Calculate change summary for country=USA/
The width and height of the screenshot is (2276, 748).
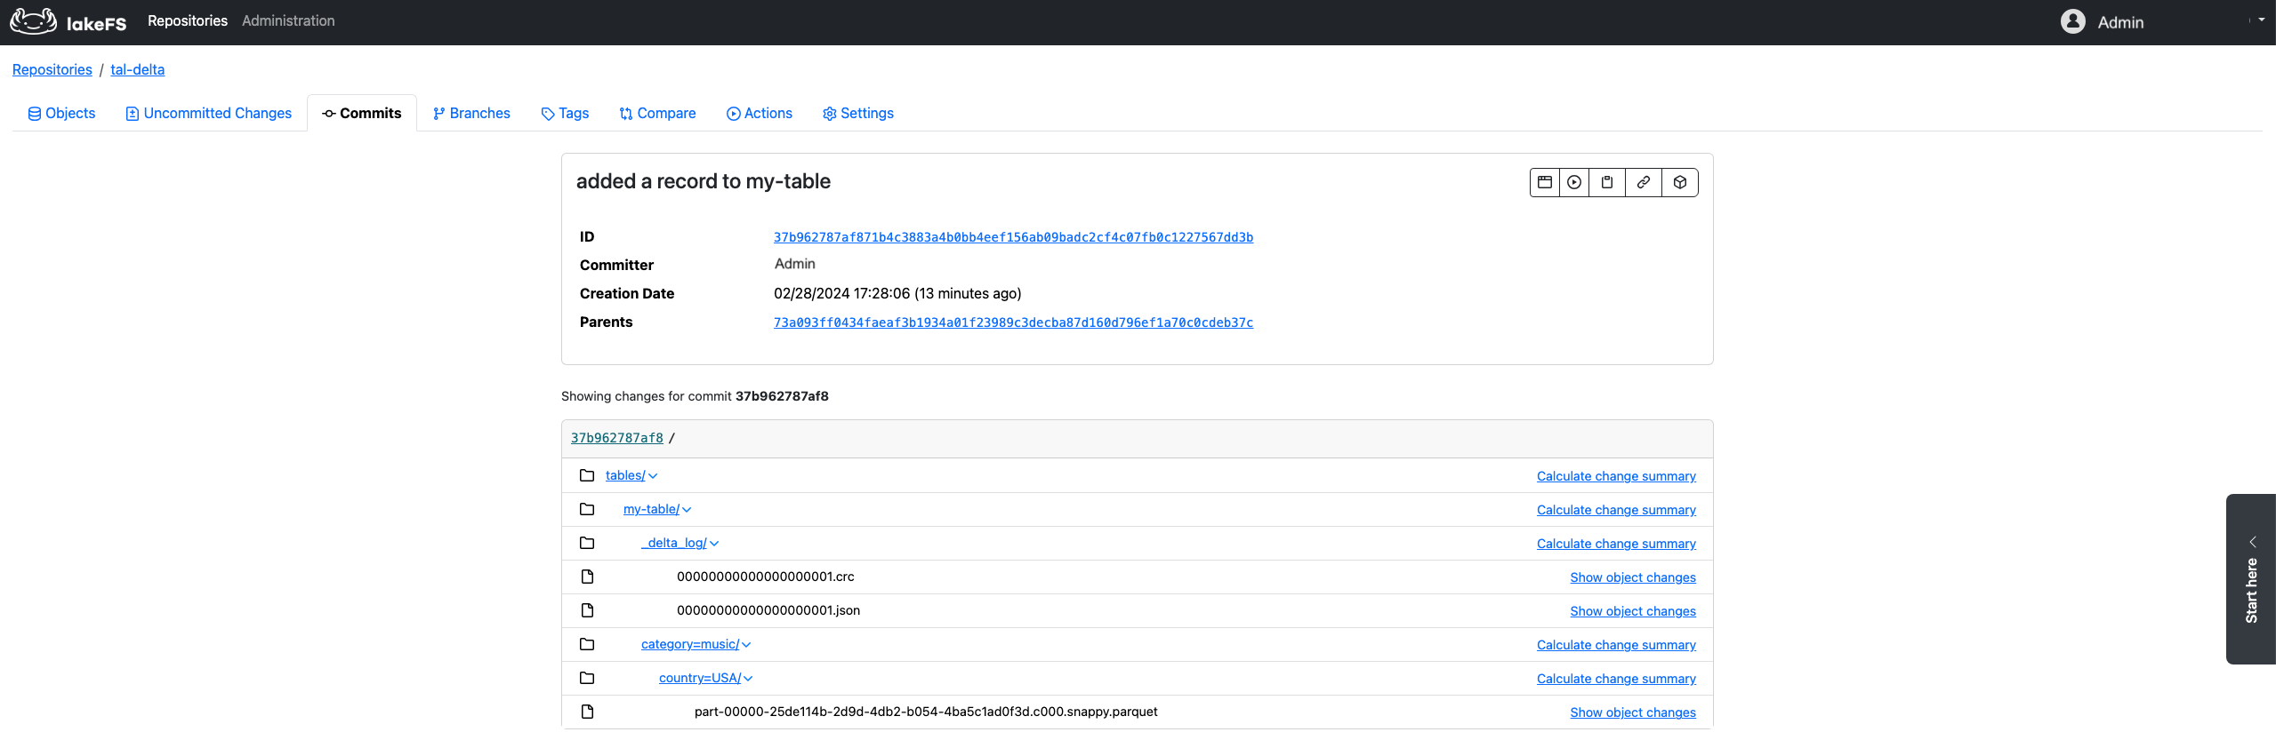pos(1615,679)
